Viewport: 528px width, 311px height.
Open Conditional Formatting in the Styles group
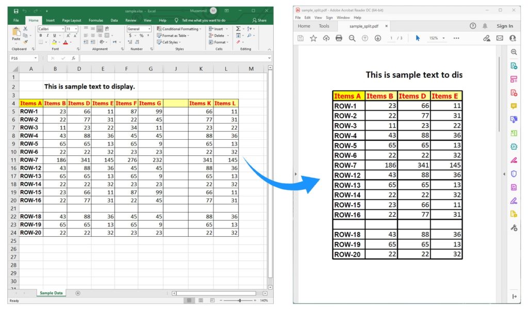coord(178,29)
